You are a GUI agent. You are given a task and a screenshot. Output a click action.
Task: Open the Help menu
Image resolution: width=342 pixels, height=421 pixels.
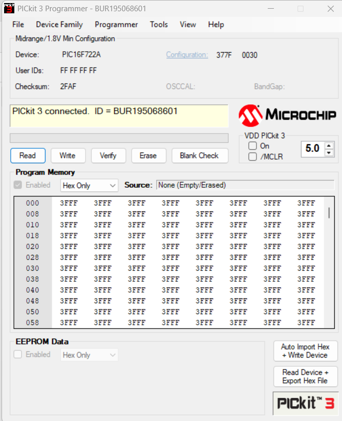pyautogui.click(x=216, y=25)
